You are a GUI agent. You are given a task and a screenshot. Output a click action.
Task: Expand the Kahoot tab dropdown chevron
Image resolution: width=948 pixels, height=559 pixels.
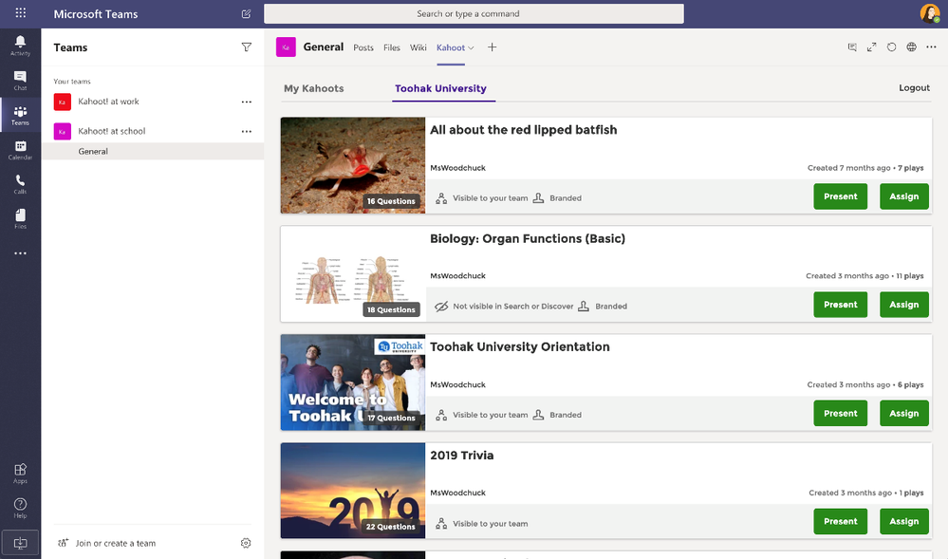tap(471, 47)
